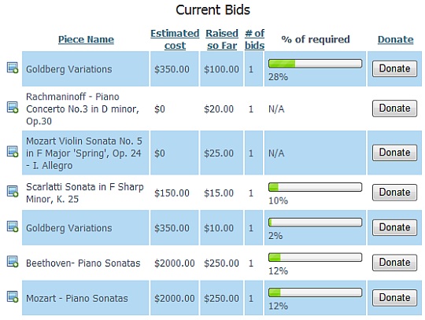Donate to Mozart - Piano Sonatas
Viewport: 425px width, 320px height.
pos(394,298)
